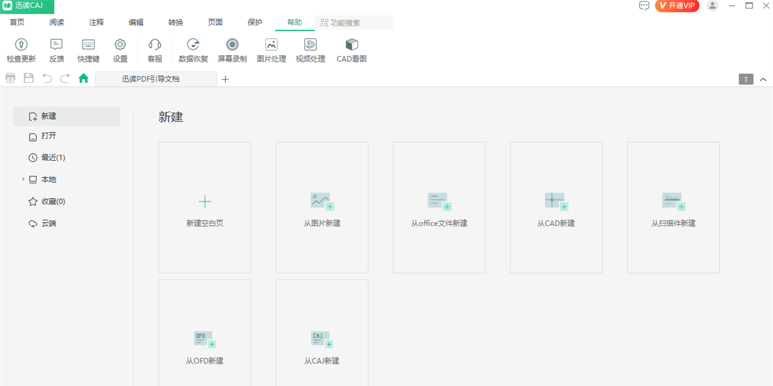Choose 从扫描件新建 card

[674, 208]
